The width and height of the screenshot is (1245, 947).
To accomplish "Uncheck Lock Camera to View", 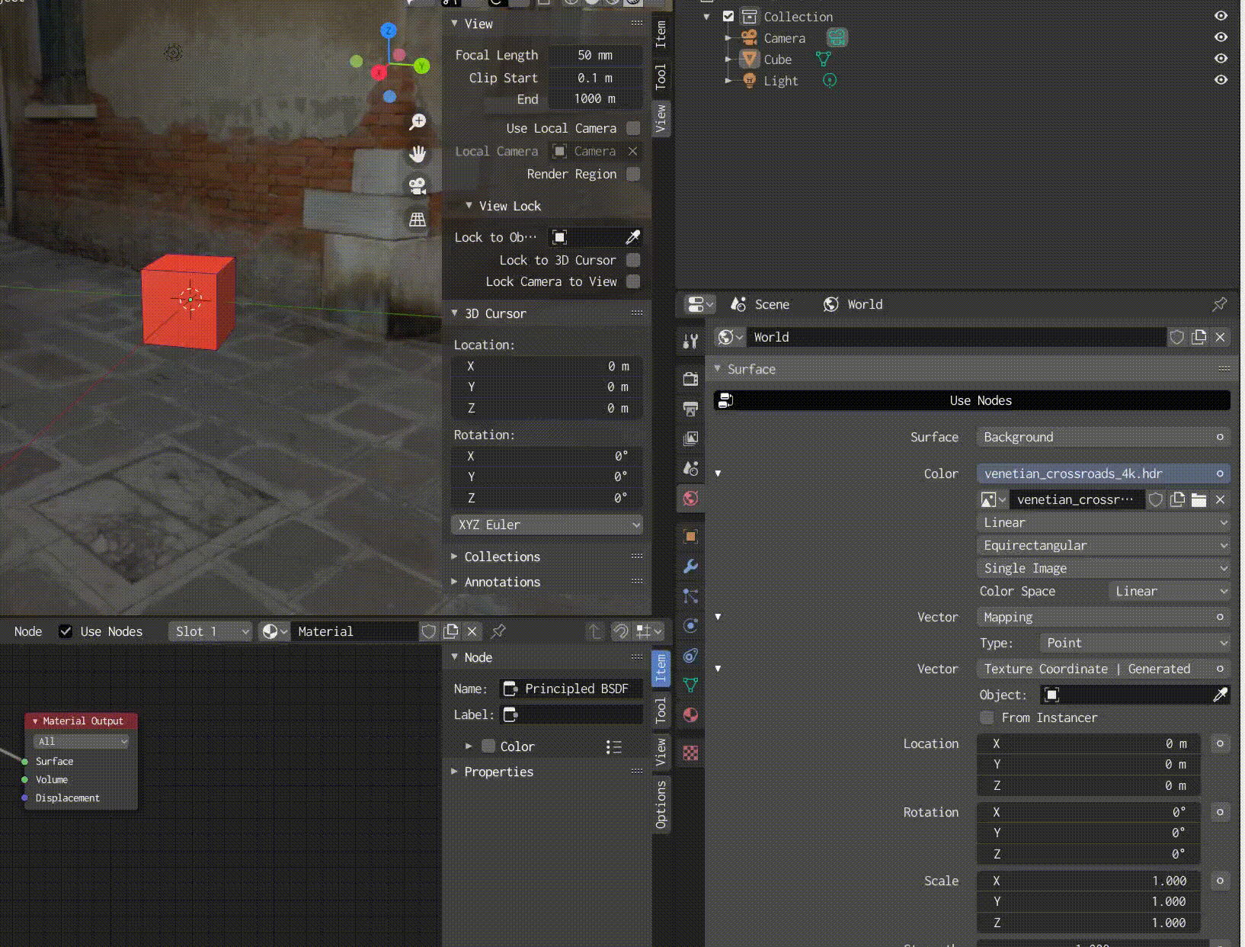I will [x=633, y=281].
